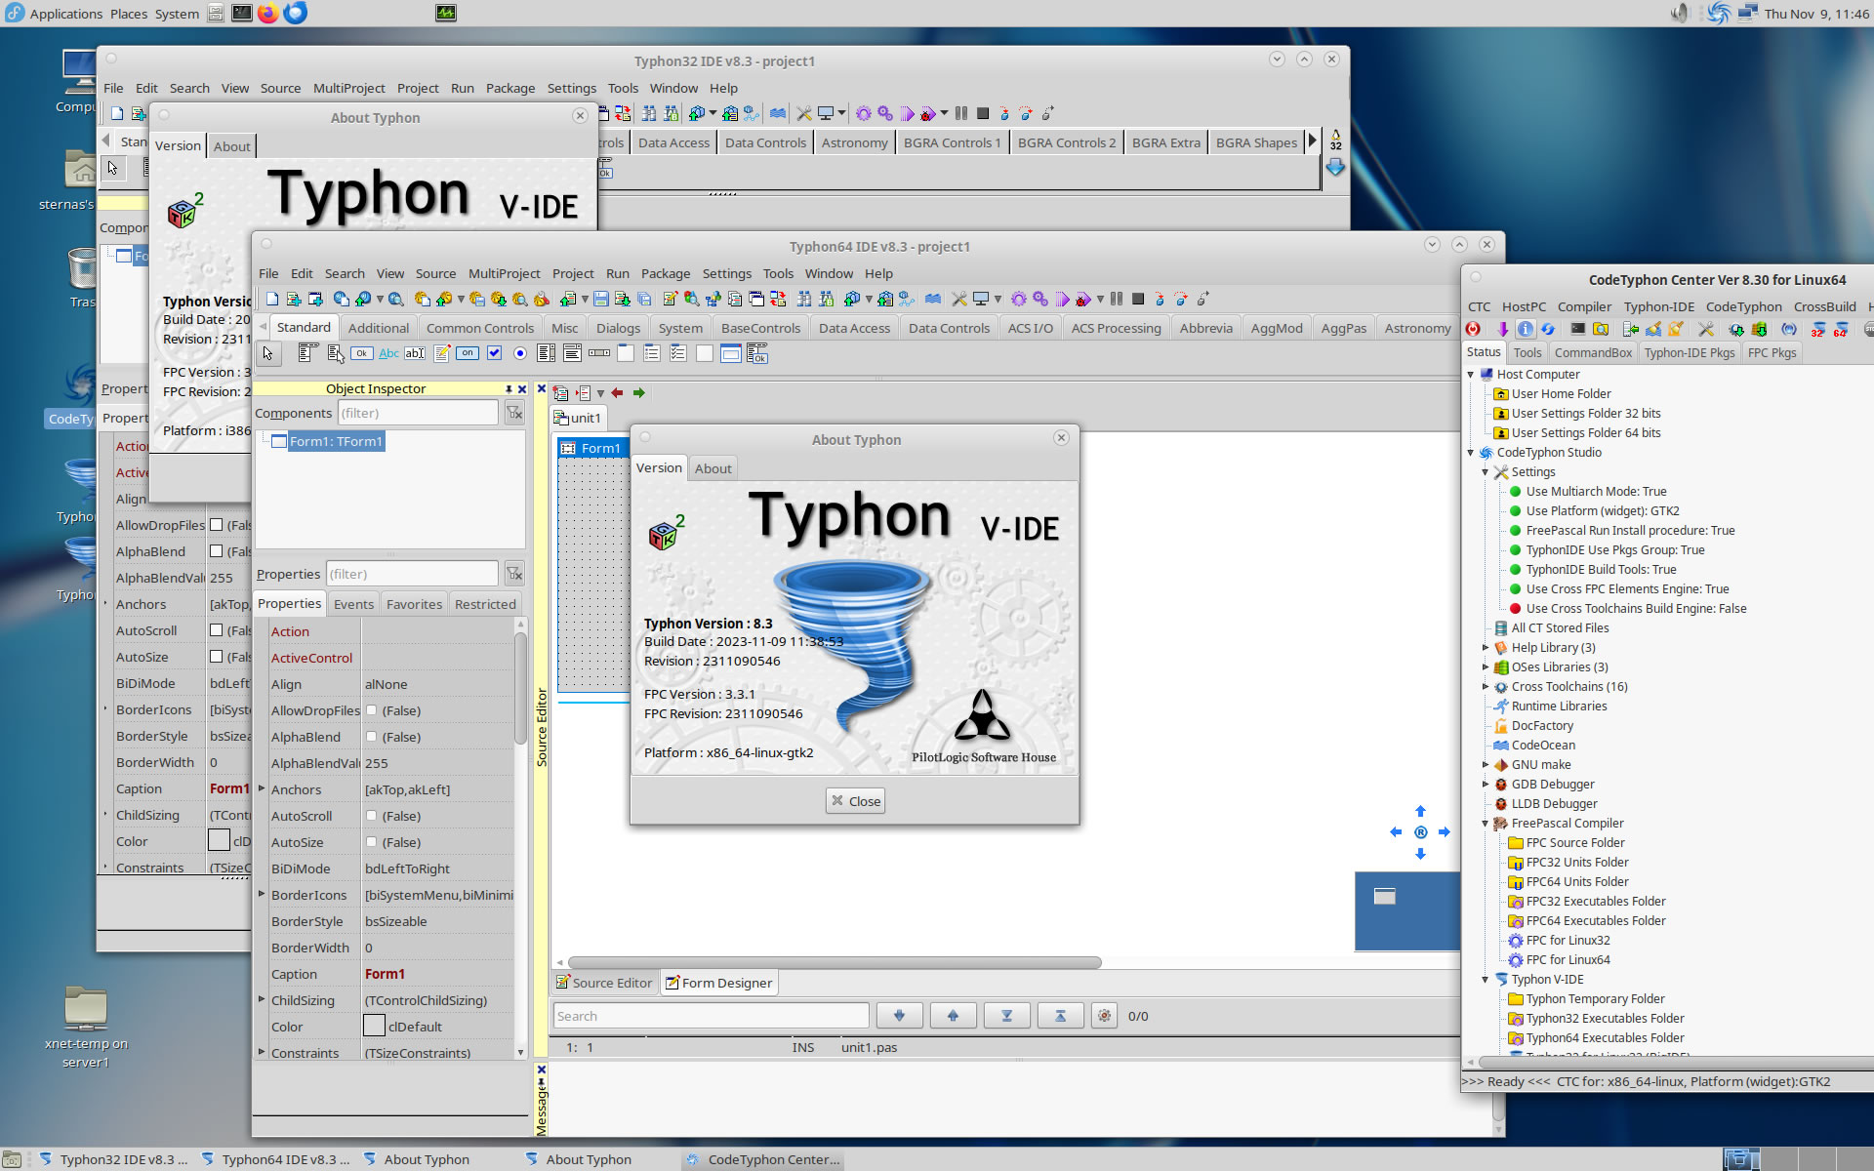Click the purple Run arrow in Typhon64 toolbar
This screenshot has height=1171, width=1874.
point(1062,300)
